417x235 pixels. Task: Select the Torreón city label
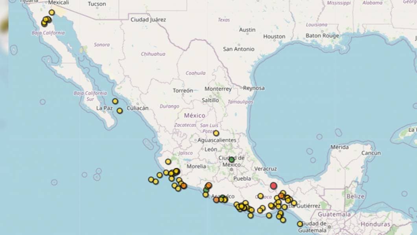[x=183, y=90]
